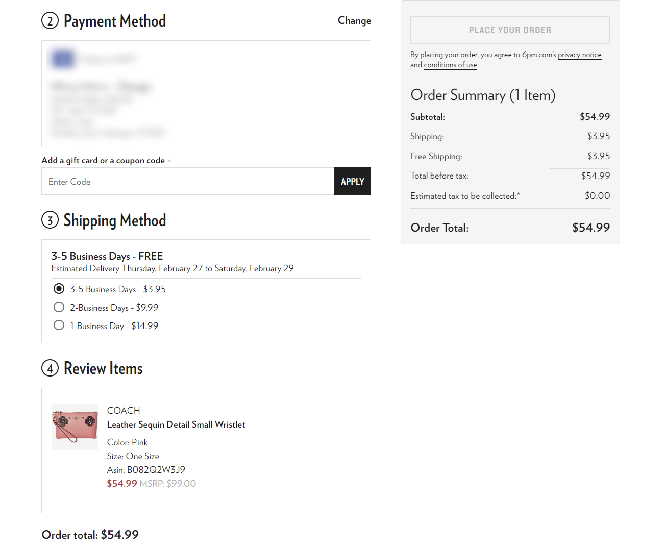
Task: Click the Payment Method section heading
Action: [115, 21]
